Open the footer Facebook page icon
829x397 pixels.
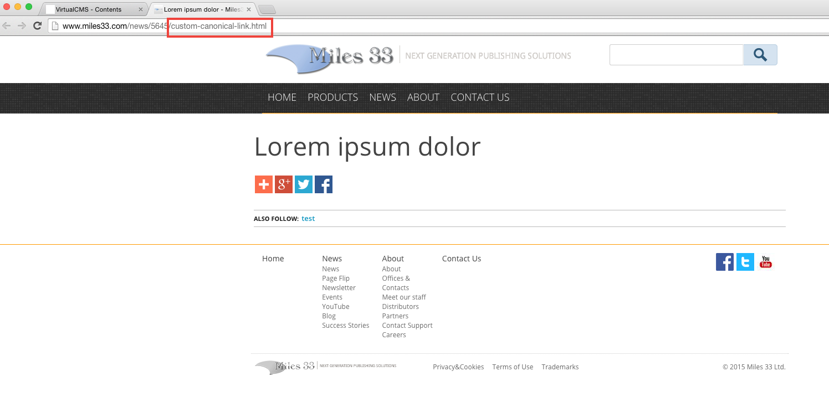pos(725,262)
